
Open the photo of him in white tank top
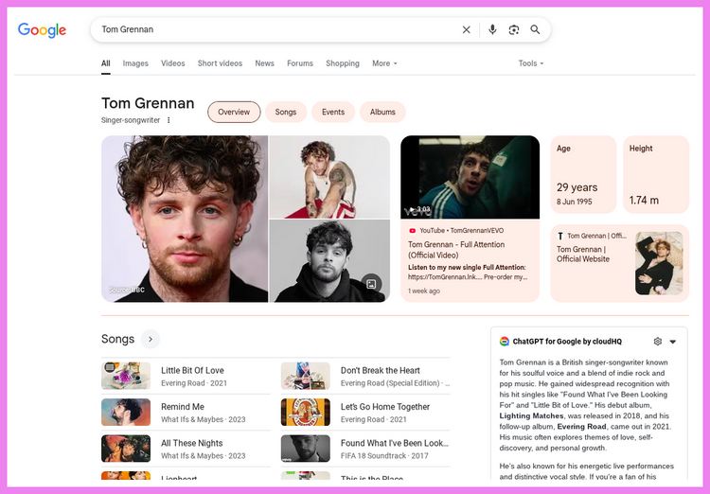pyautogui.click(x=329, y=177)
